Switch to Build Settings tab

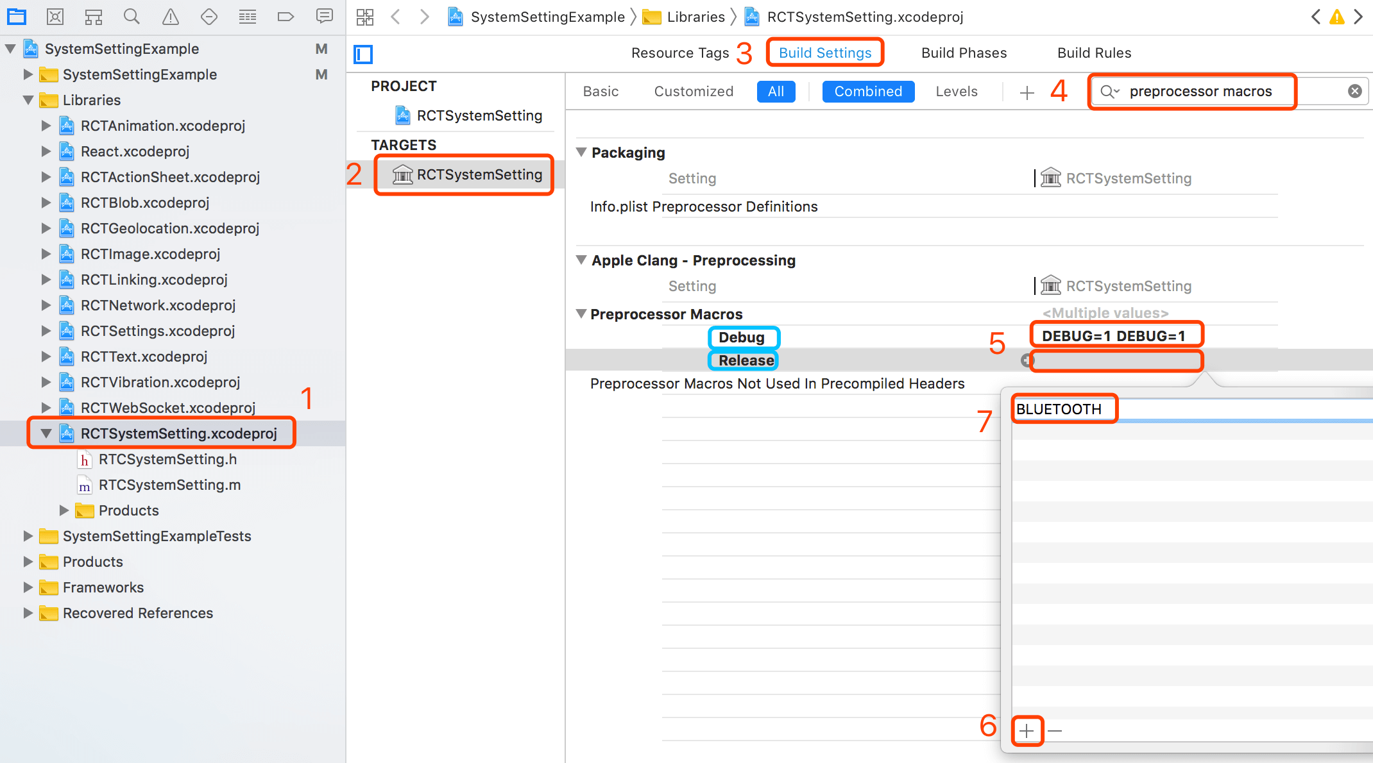(x=825, y=53)
